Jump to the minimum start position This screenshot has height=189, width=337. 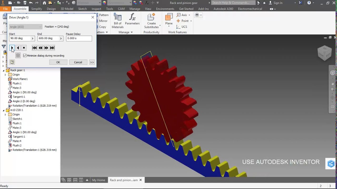[x=34, y=48]
